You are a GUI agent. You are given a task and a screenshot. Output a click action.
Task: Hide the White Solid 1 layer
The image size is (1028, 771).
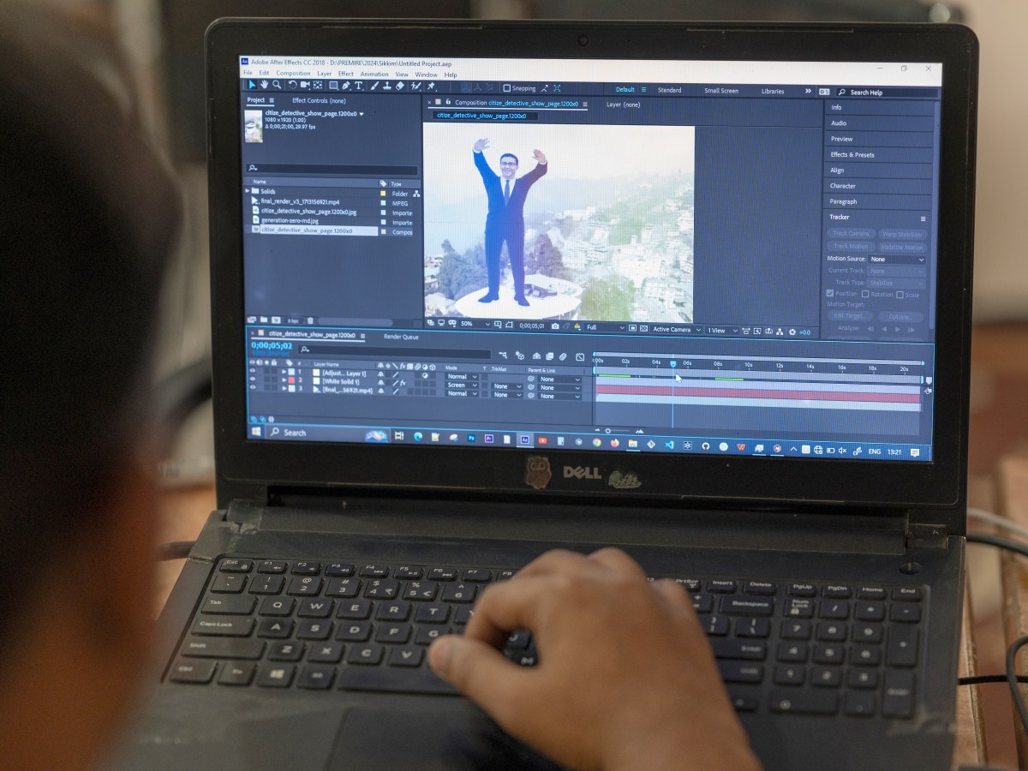click(x=252, y=380)
